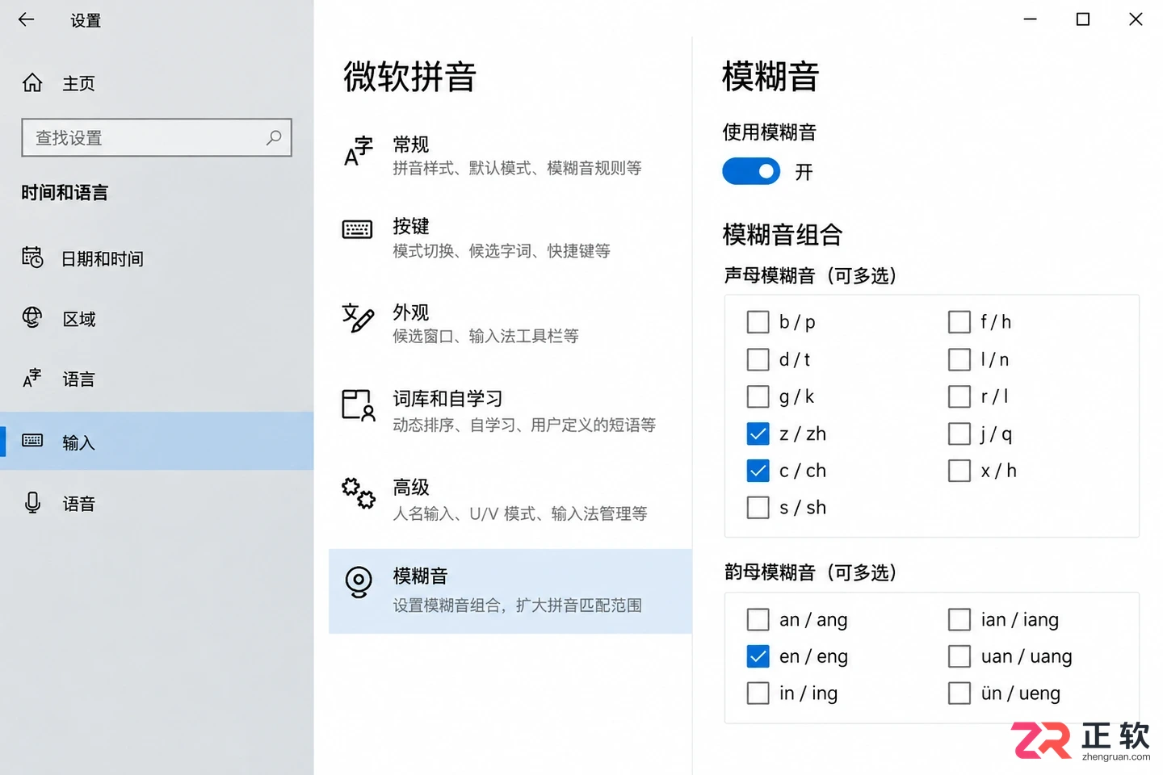The height and width of the screenshot is (775, 1163).
Task: Enable the an / ang checkbox
Action: [758, 620]
